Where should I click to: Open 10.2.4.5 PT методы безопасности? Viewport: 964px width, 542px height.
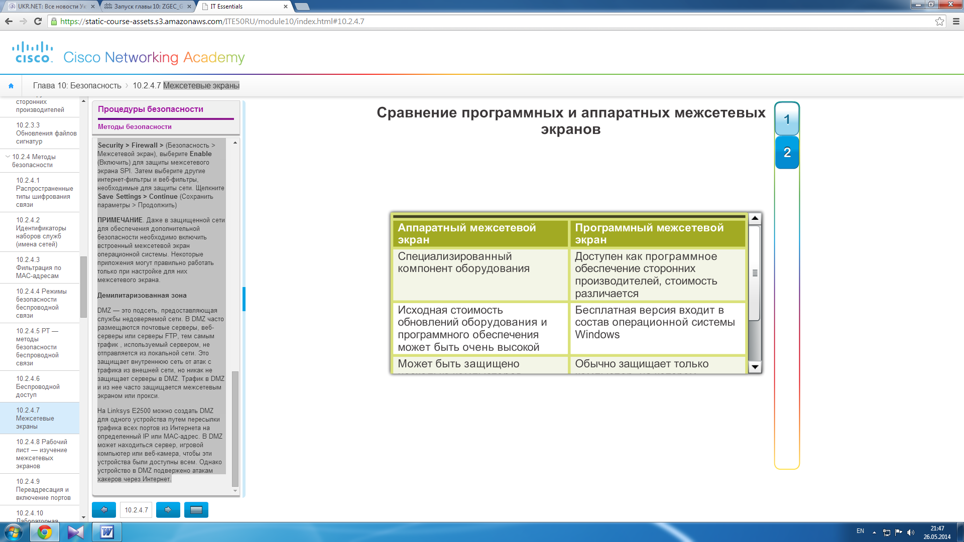[40, 347]
